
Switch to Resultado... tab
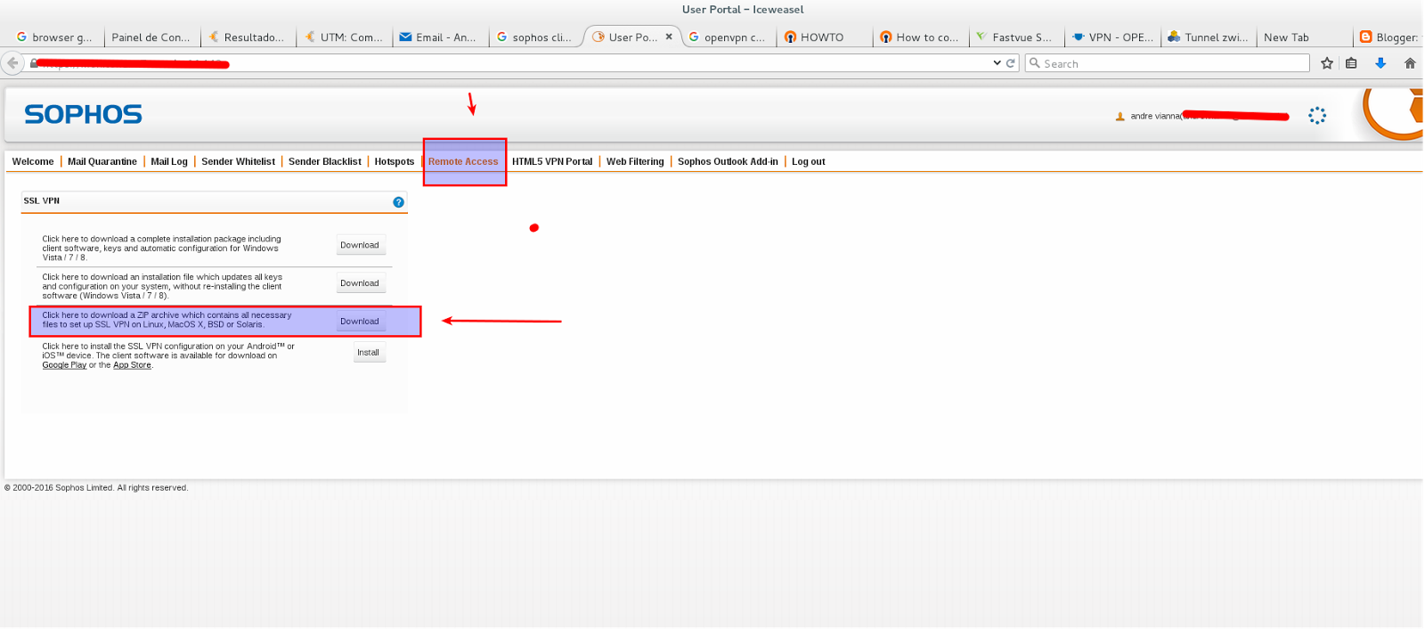click(247, 37)
